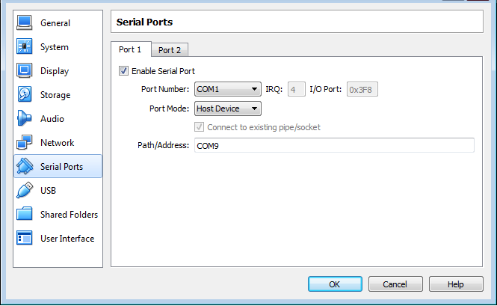Click the Cancel button
Viewport: 497px width, 306px height.
click(395, 284)
